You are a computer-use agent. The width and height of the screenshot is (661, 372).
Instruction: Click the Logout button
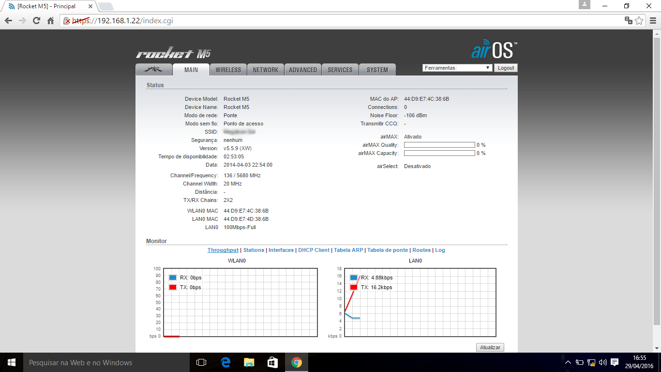[506, 68]
